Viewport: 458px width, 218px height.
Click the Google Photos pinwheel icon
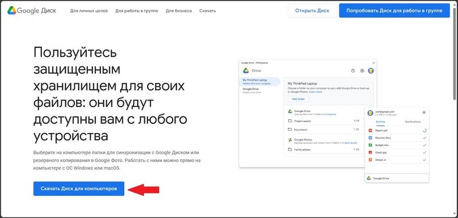pyautogui.click(x=290, y=140)
